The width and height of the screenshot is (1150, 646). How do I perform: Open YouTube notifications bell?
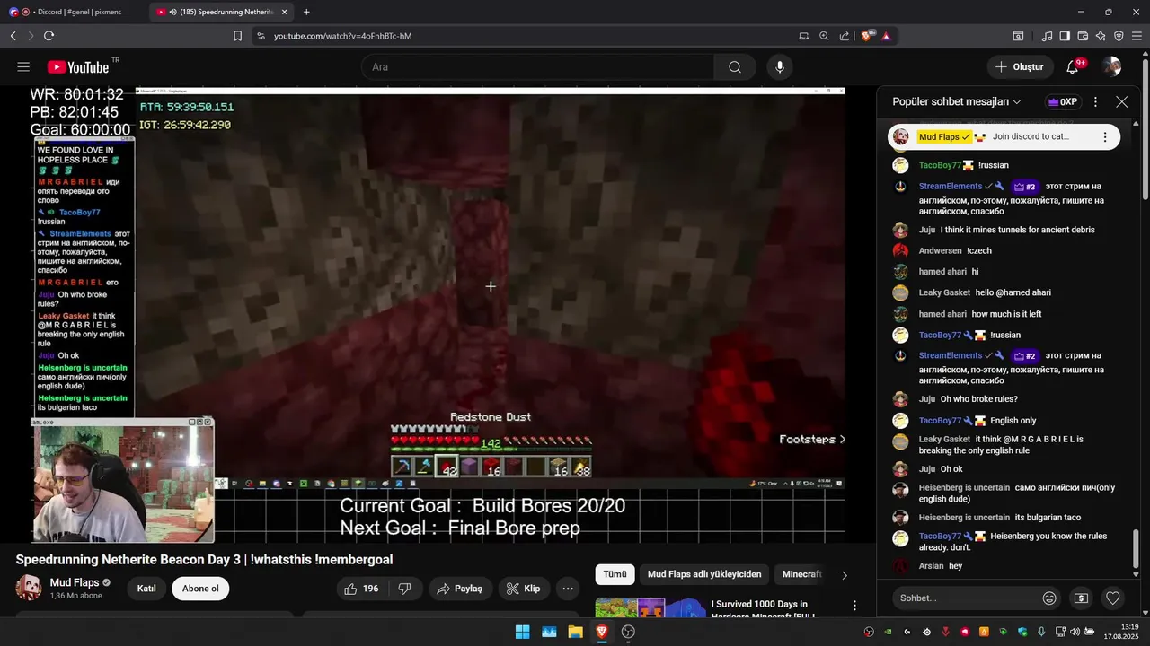tap(1073, 67)
